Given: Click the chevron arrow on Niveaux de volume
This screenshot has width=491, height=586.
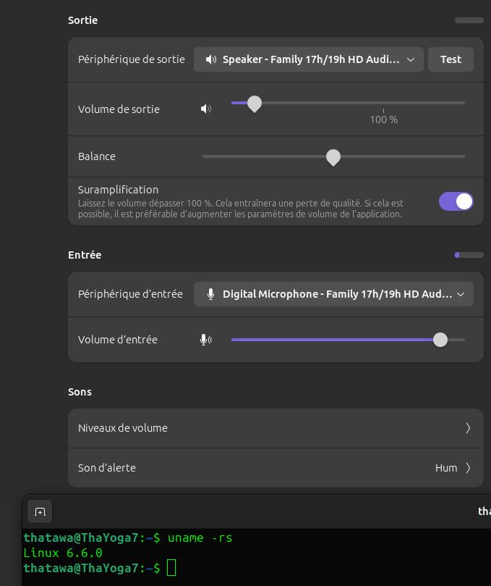Looking at the screenshot, I should pos(468,428).
